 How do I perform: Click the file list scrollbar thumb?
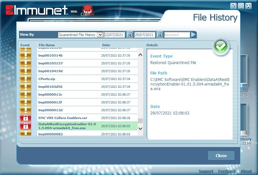[x=140, y=121]
